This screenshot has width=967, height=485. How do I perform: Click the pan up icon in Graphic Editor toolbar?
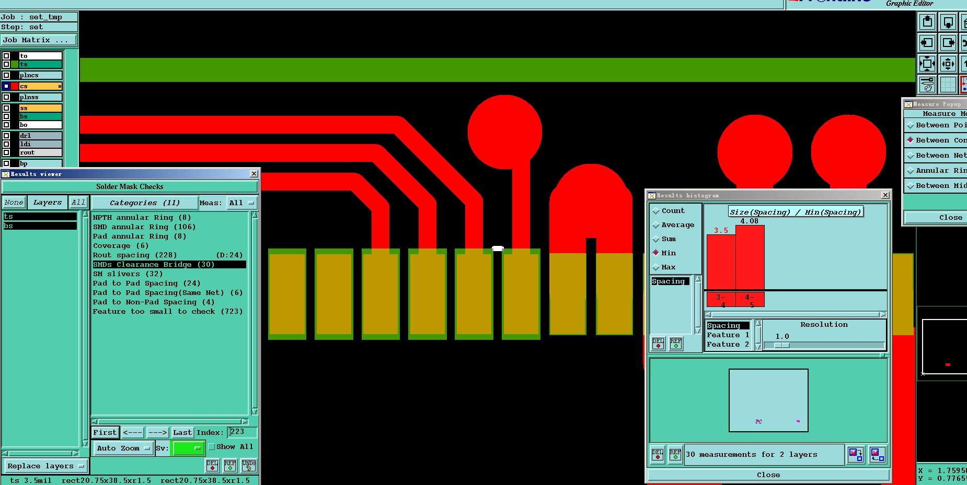(x=927, y=22)
